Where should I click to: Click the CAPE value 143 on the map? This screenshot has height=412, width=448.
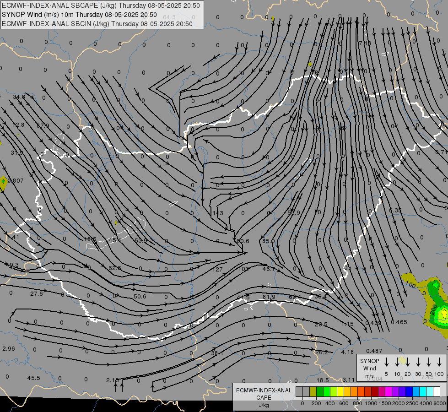point(218,213)
